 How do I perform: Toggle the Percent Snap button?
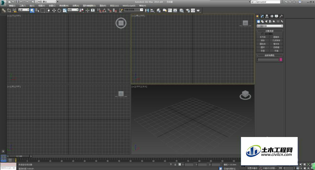(110, 10)
